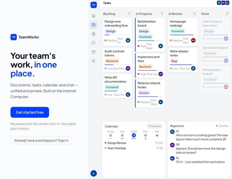Click Frontend tag on Build kanban board
The width and height of the screenshot is (232, 179).
click(x=145, y=37)
